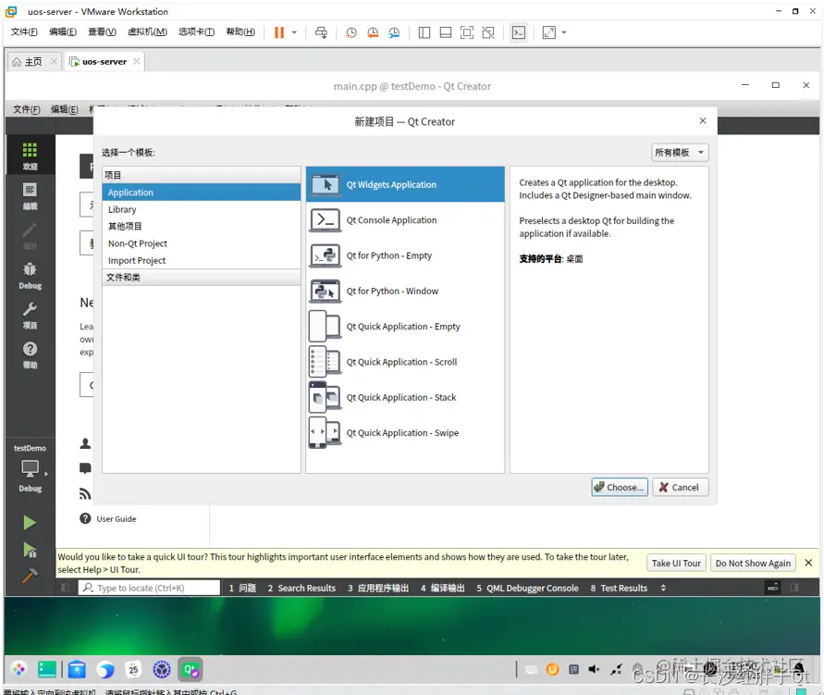Open VMware 帮助(H) menu

[x=240, y=32]
